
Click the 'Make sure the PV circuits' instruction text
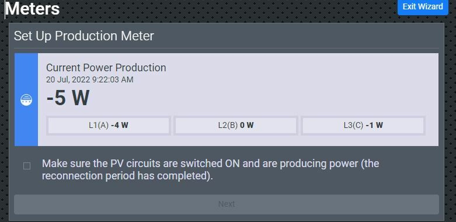[x=210, y=164]
